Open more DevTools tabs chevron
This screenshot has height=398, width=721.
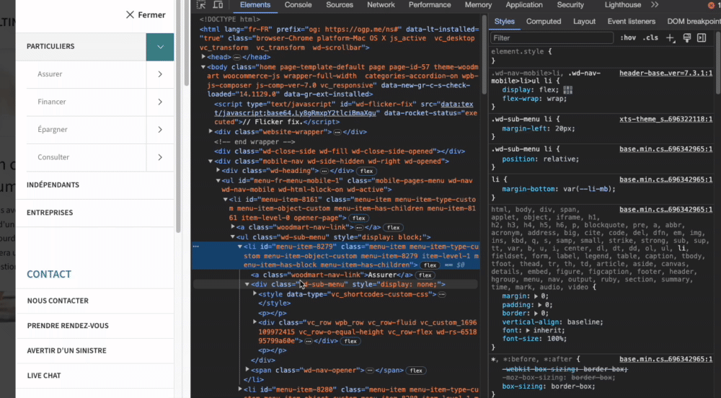click(655, 4)
